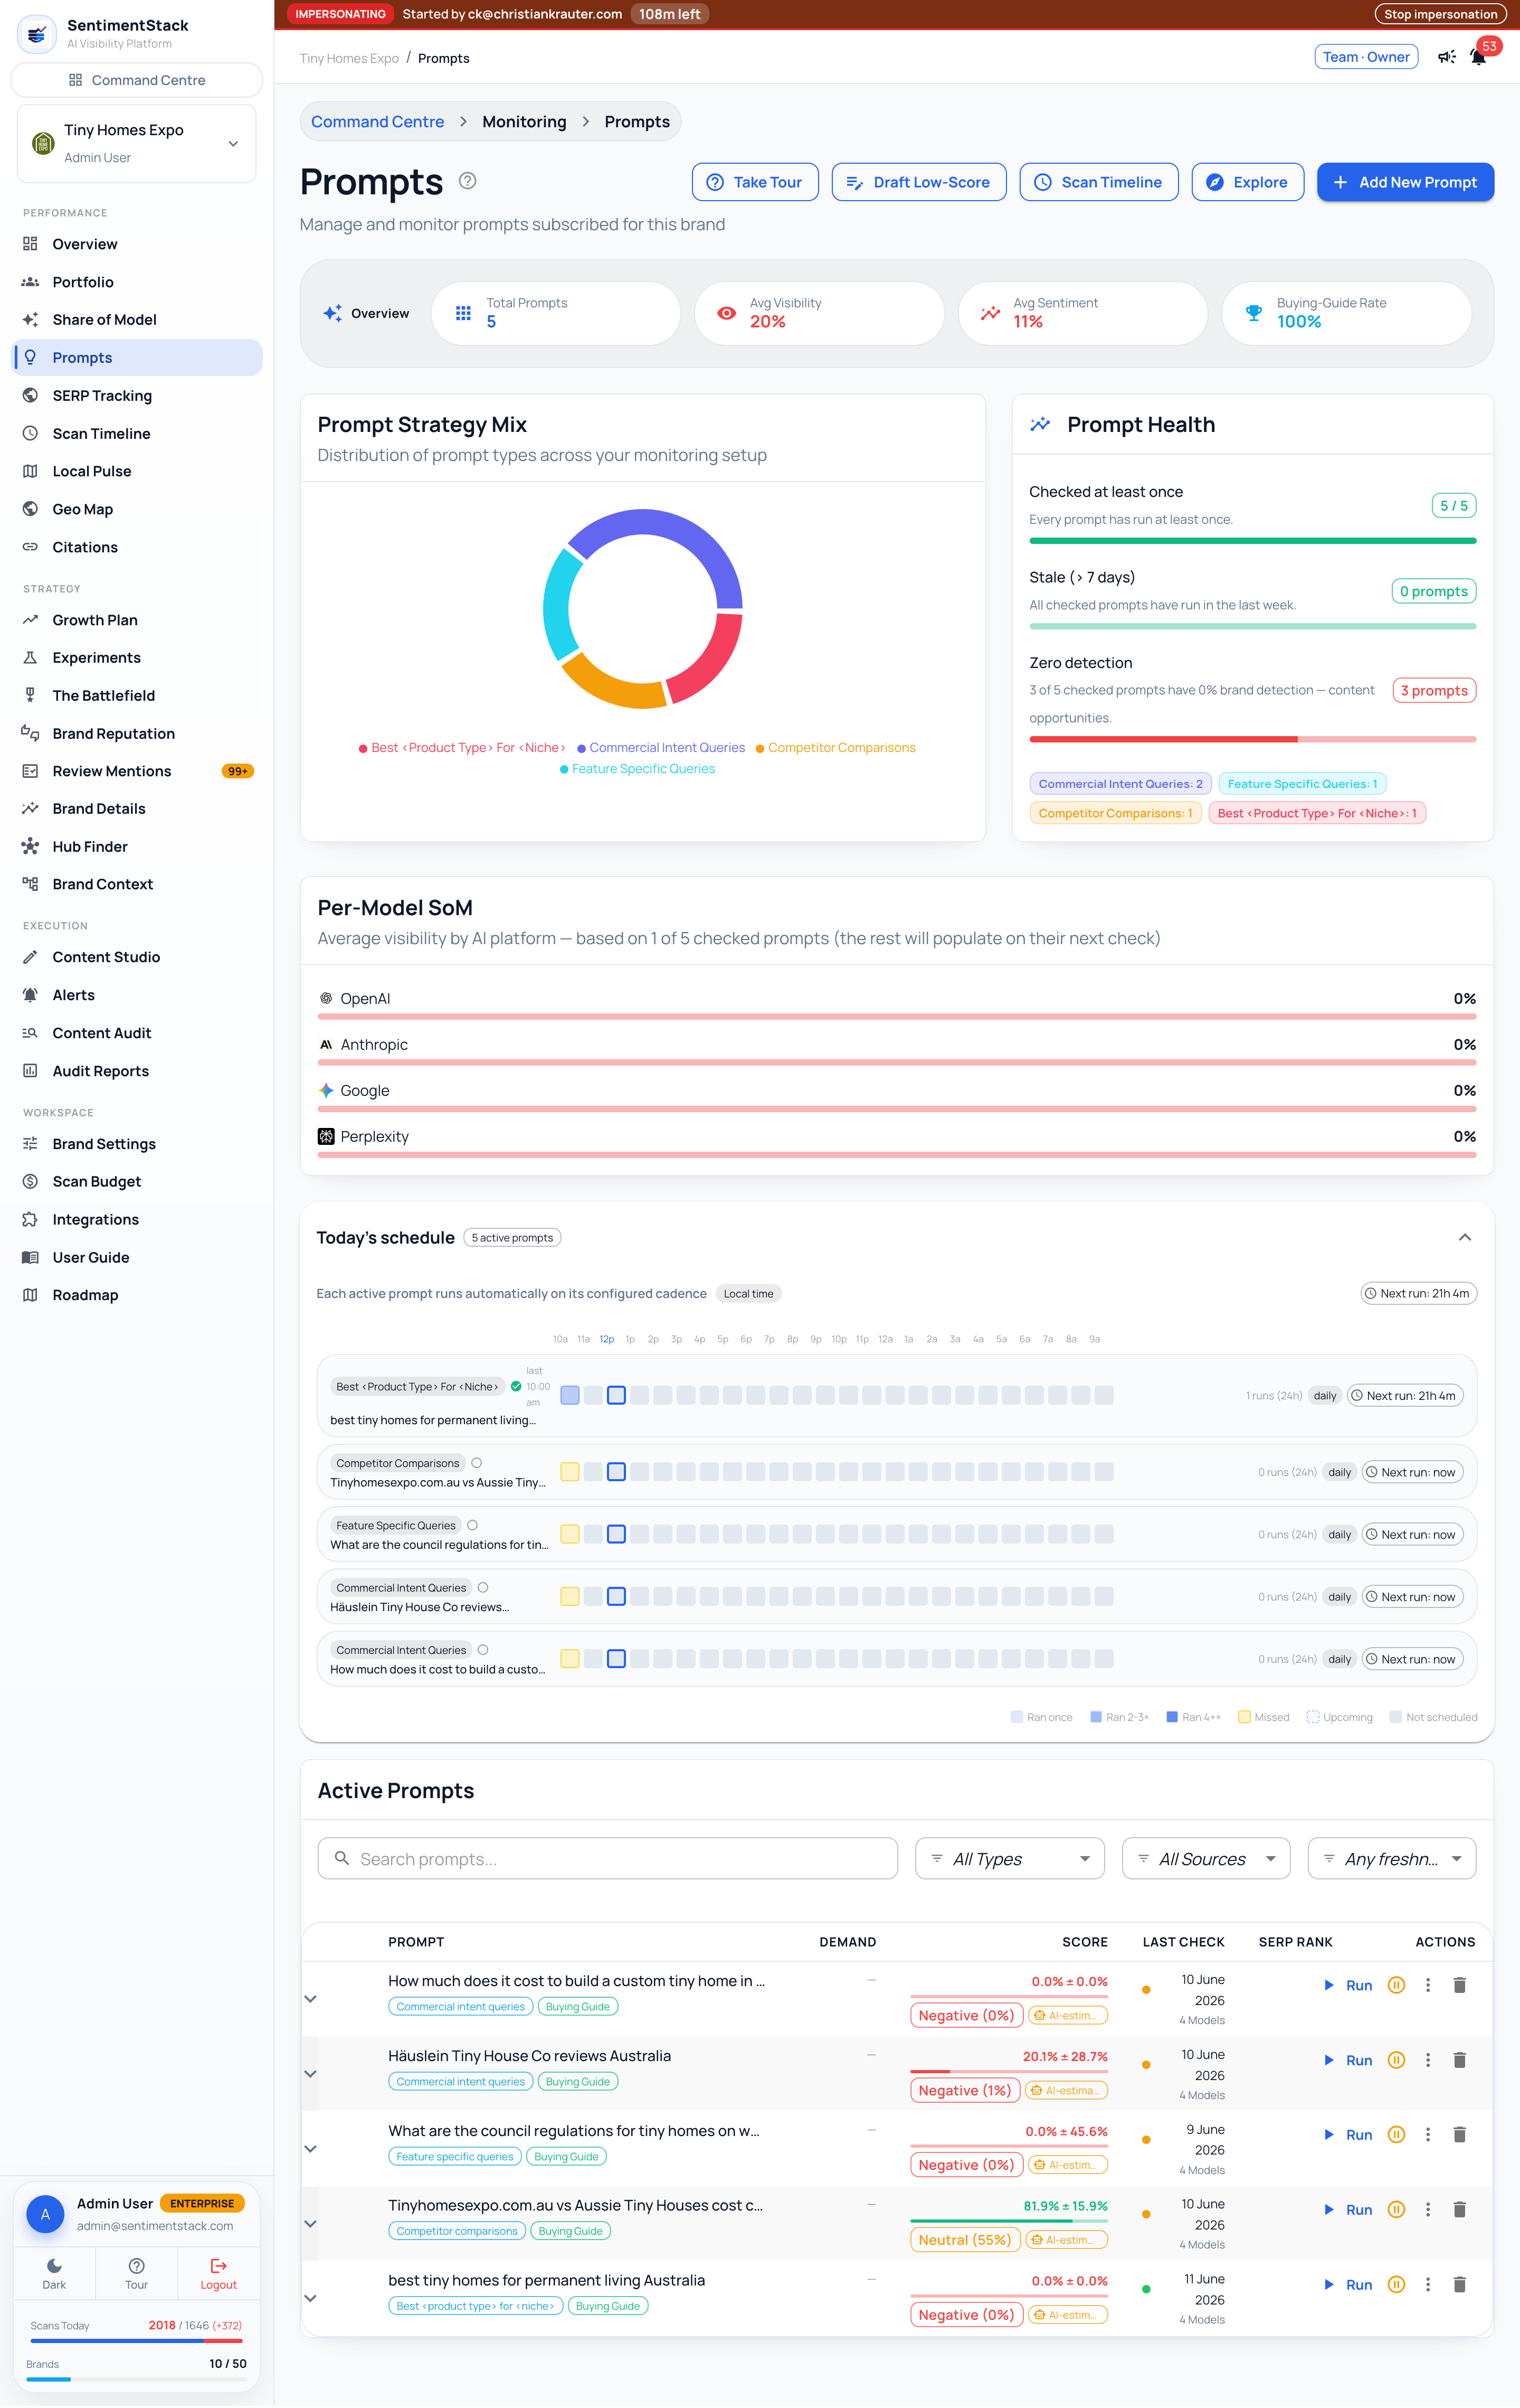This screenshot has height=2408, width=1520.
Task: Toggle status circle on Häuslein Tiny House schedule row
Action: click(x=483, y=1587)
